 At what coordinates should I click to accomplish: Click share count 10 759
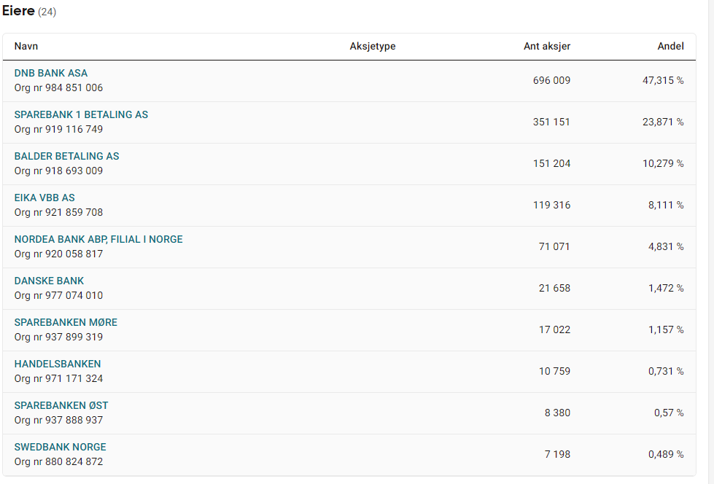554,371
